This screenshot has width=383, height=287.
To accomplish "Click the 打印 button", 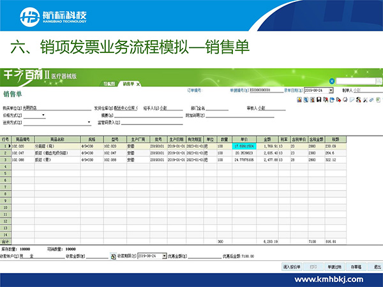I will tap(313, 267).
